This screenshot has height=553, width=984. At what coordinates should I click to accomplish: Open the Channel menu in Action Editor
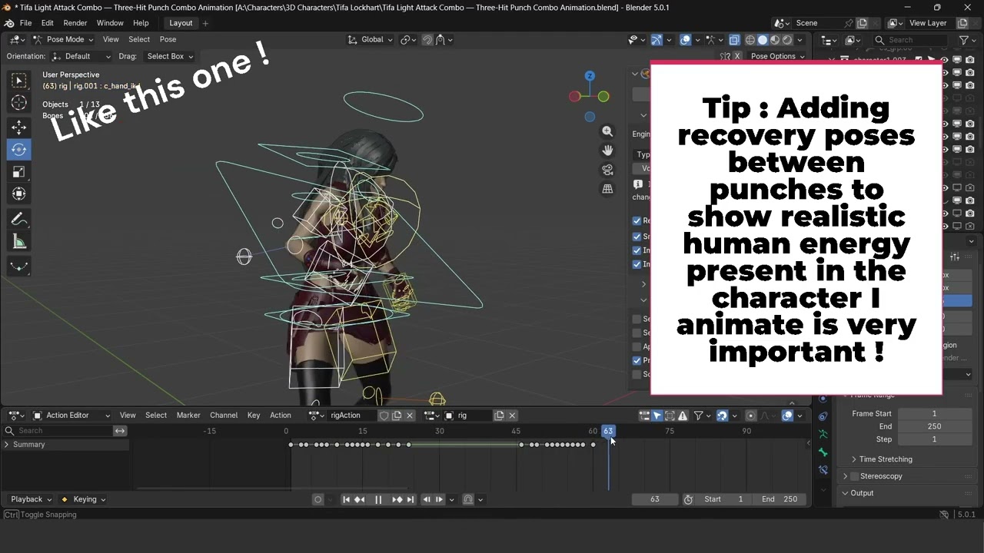tap(224, 416)
